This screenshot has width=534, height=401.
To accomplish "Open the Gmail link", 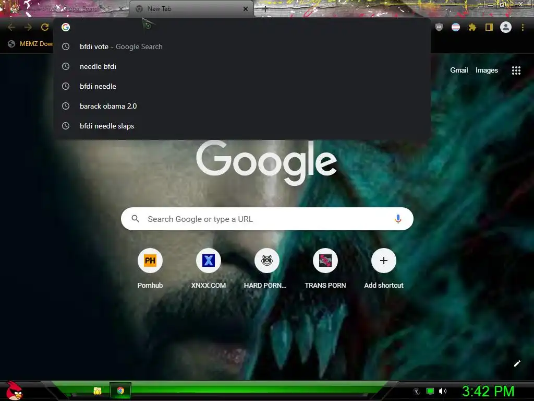I will (x=459, y=70).
